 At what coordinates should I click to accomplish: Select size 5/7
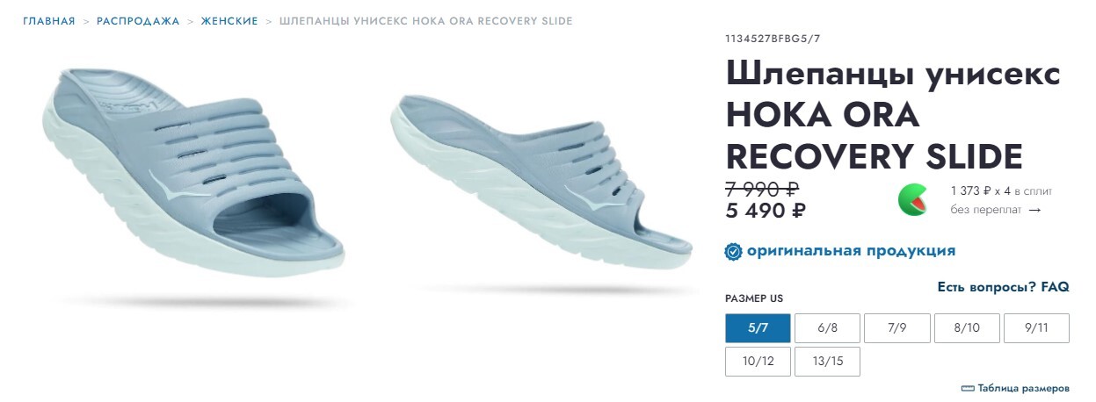[x=758, y=328]
